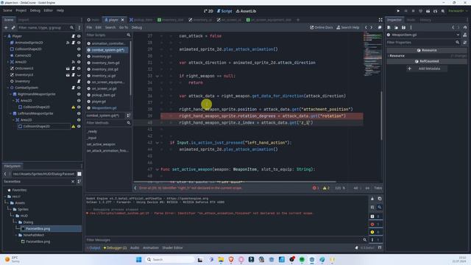
Task: Click the Online Docs button
Action: coord(322,27)
